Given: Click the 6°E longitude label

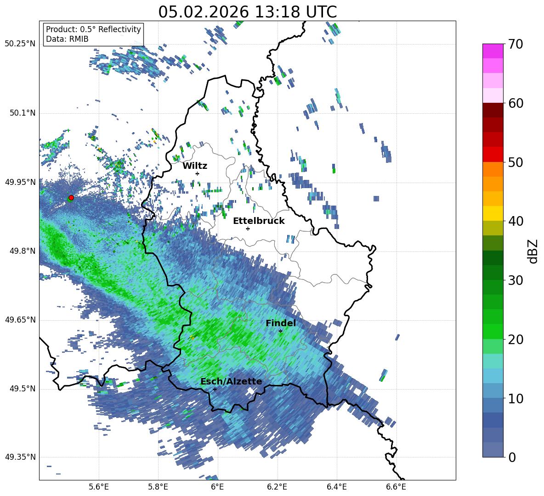Looking at the screenshot, I should [x=217, y=487].
